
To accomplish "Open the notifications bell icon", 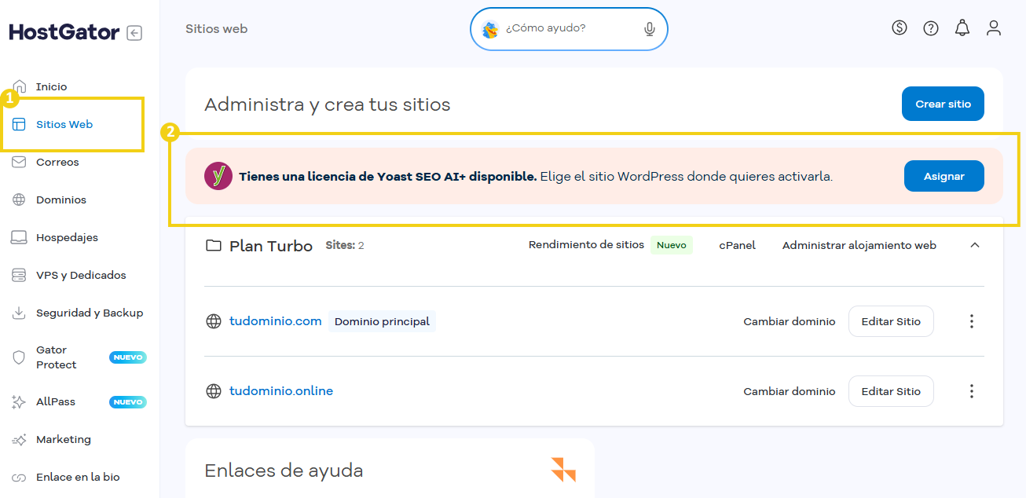I will (962, 28).
